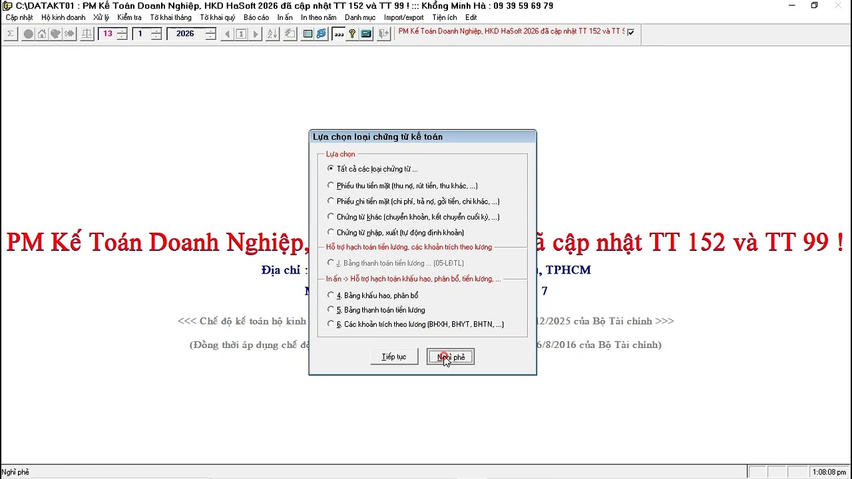Click the application icon in title bar
The height and width of the screenshot is (479, 852).
point(7,6)
